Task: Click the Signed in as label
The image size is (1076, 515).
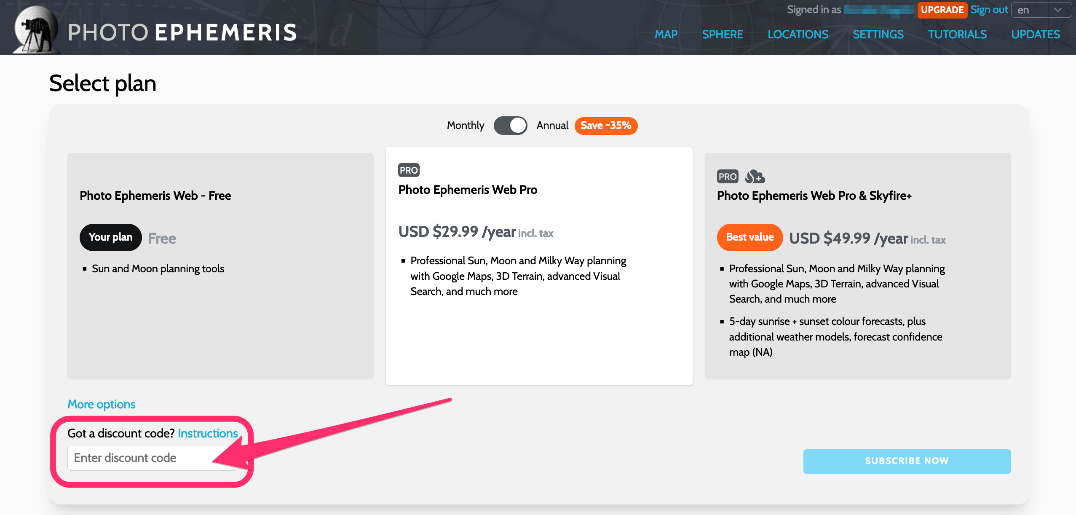Action: click(x=814, y=10)
